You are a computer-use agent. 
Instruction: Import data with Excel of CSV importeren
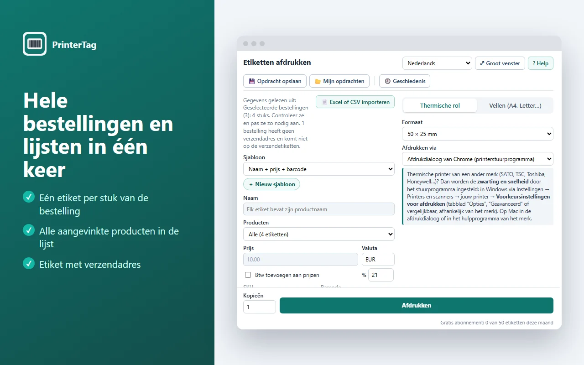355,102
